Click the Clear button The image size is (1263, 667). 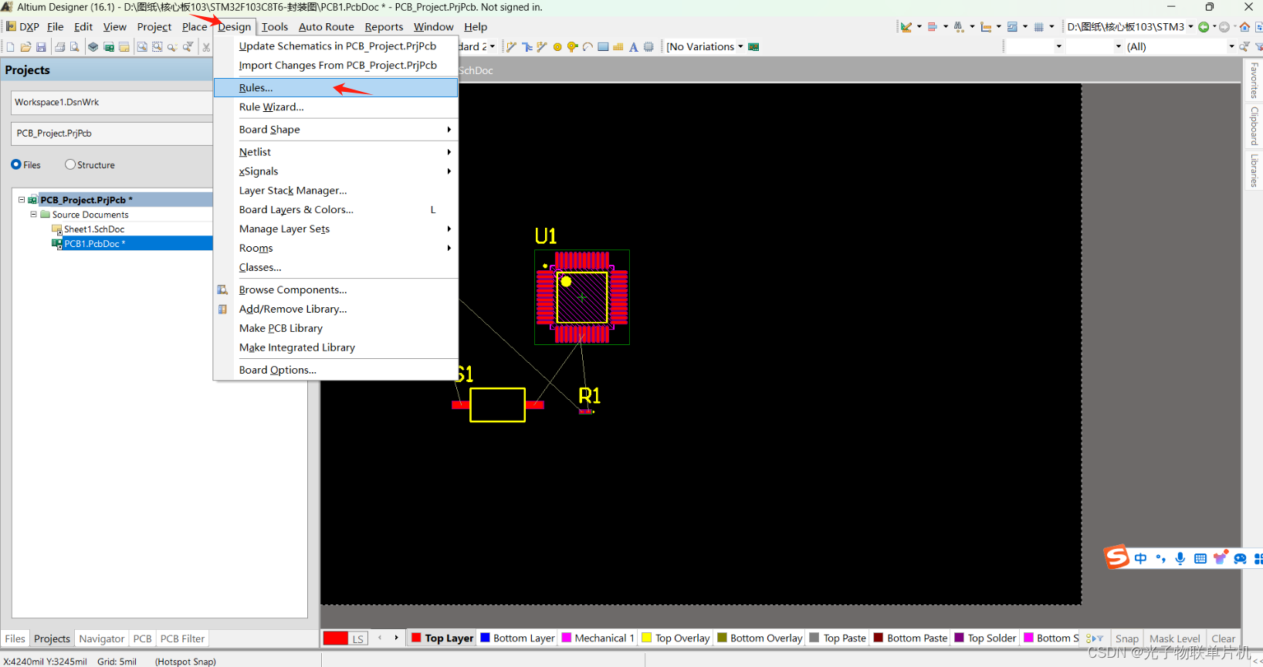pyautogui.click(x=1223, y=638)
